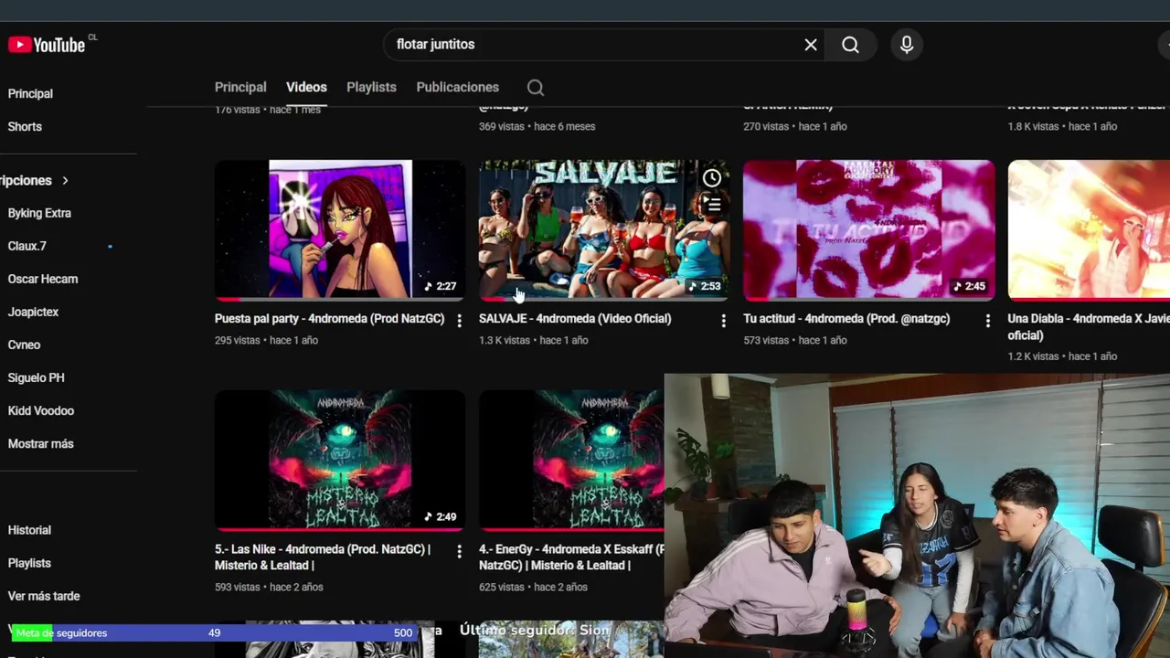Click '295 vistas • hace 1 año' text
1170x658 pixels.
pyautogui.click(x=266, y=340)
